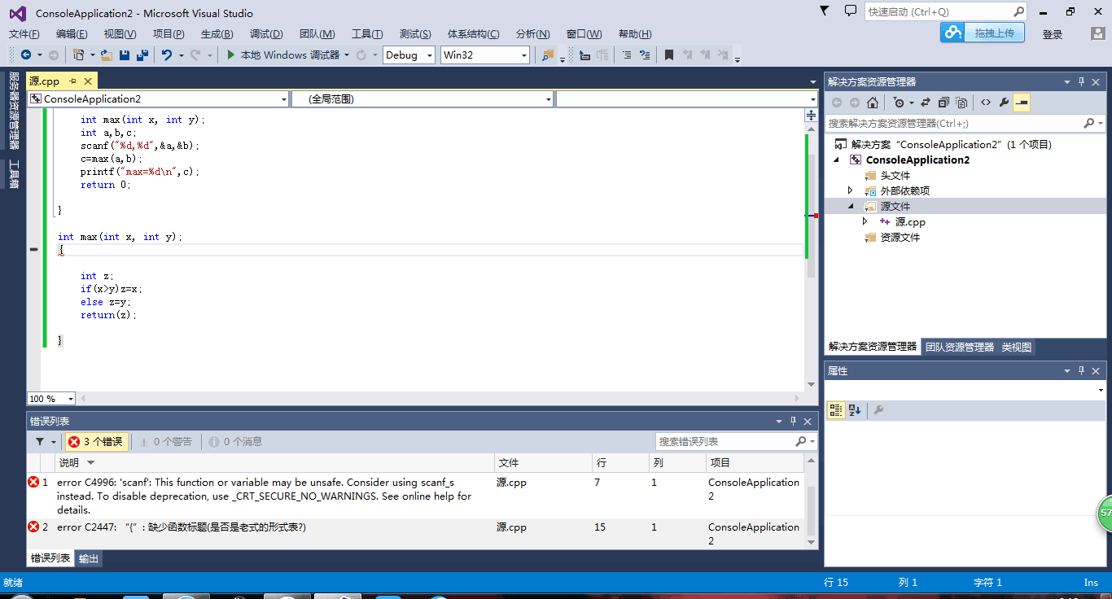Collapse the 源文件 folder node
The height and width of the screenshot is (599, 1112).
[852, 207]
